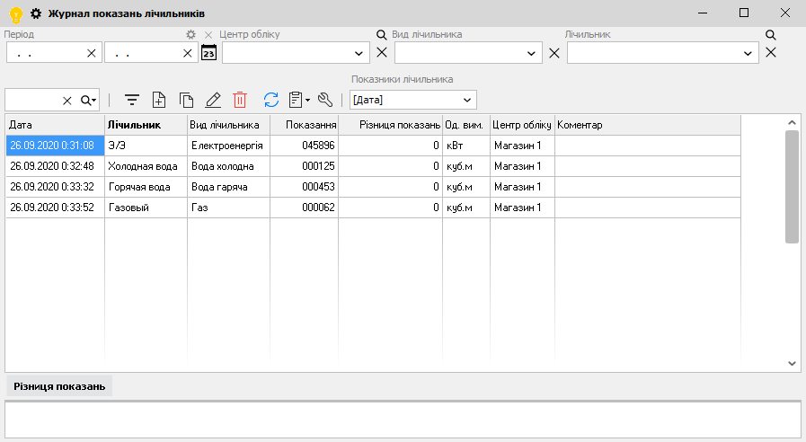Image resolution: width=806 pixels, height=442 pixels.
Task: Open the [Дата] grouping dropdown
Action: [x=466, y=100]
